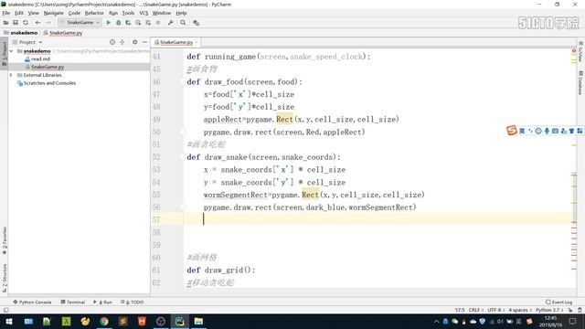
Task: Click the last toolbar icon after search
Action: pos(196,23)
